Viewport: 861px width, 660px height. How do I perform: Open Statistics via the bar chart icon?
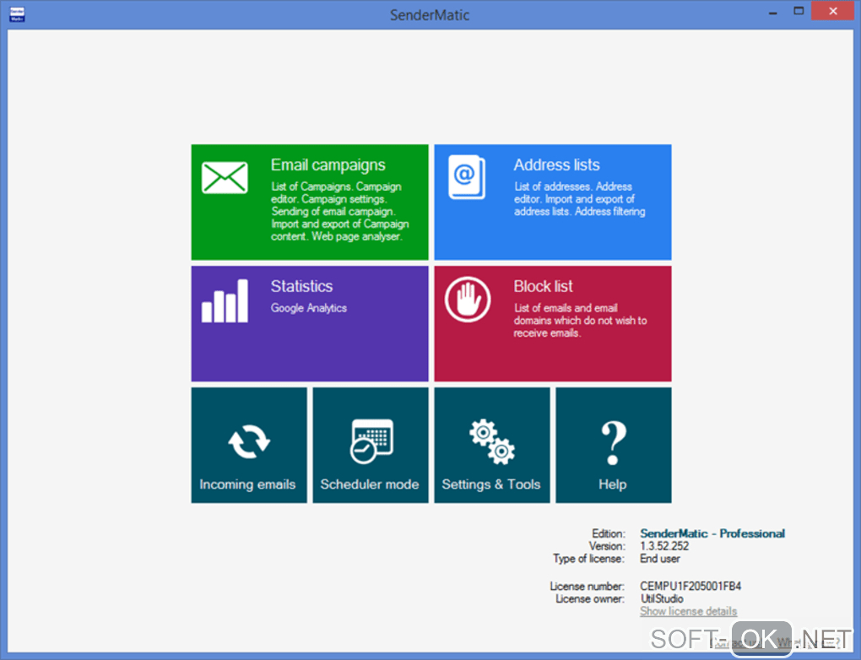click(x=225, y=301)
